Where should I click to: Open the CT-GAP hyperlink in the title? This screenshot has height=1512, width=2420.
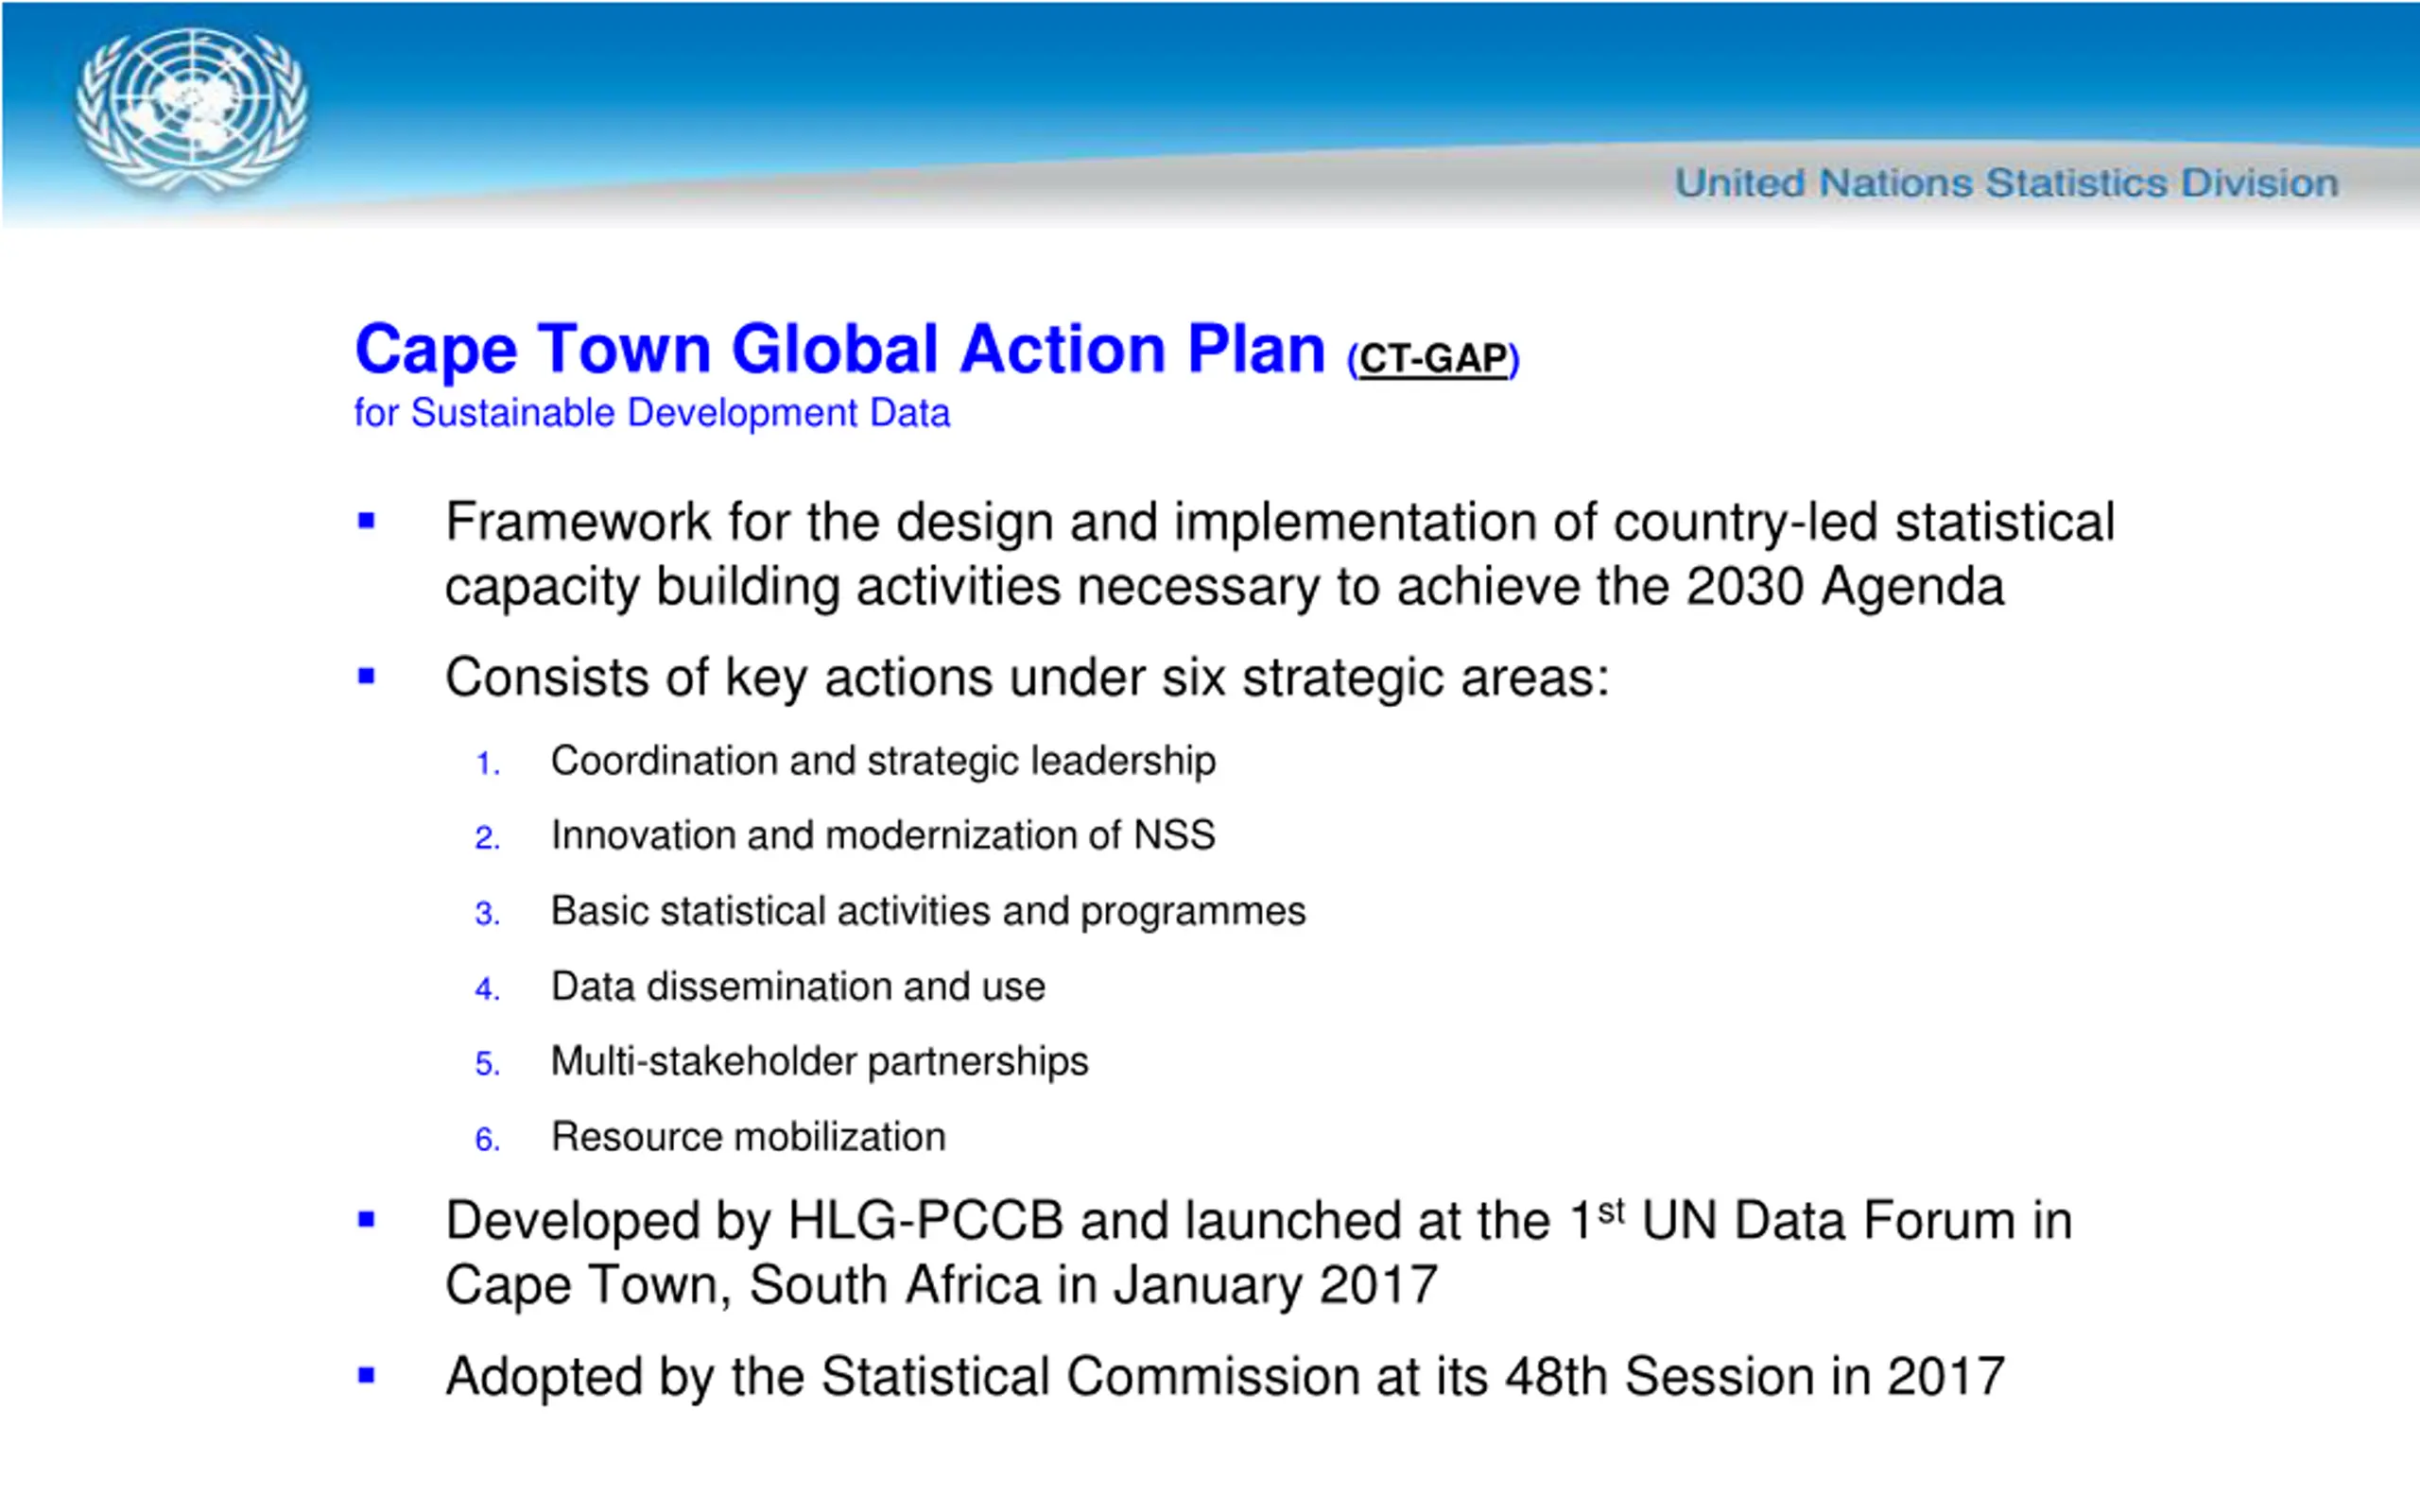coord(1433,359)
